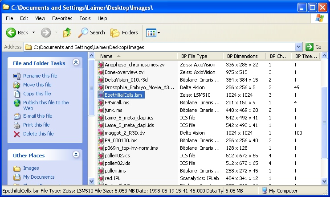Click the task pane scrollbar down arrow
The image size is (330, 197).
92,181
